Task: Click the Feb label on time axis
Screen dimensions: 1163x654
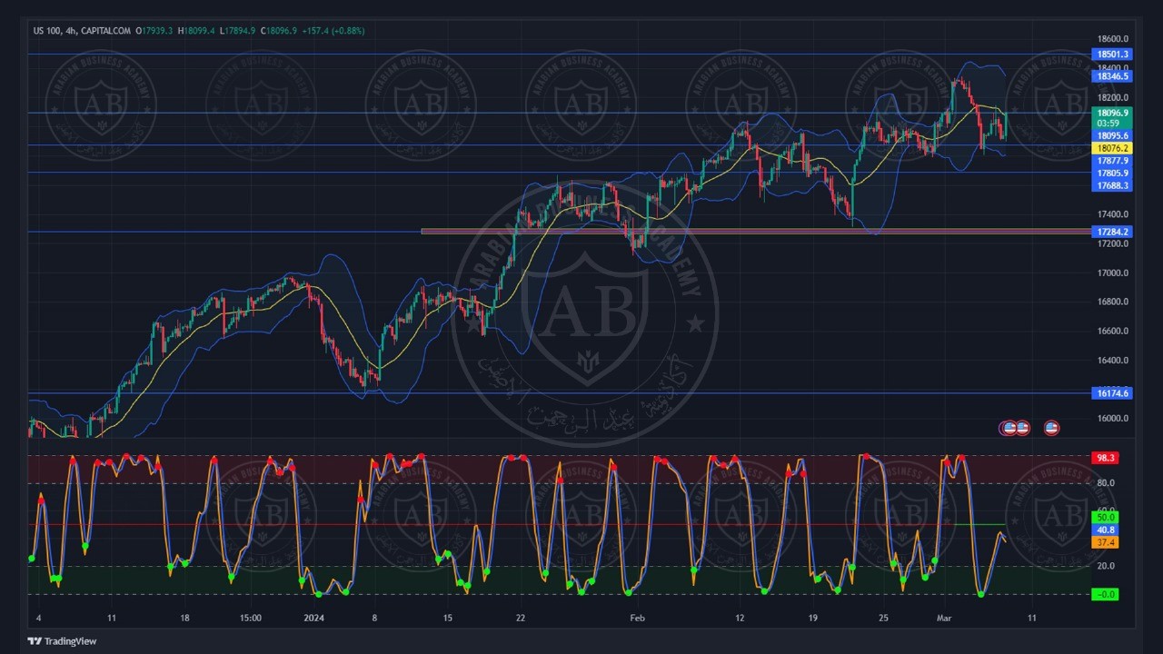Action: coord(637,619)
